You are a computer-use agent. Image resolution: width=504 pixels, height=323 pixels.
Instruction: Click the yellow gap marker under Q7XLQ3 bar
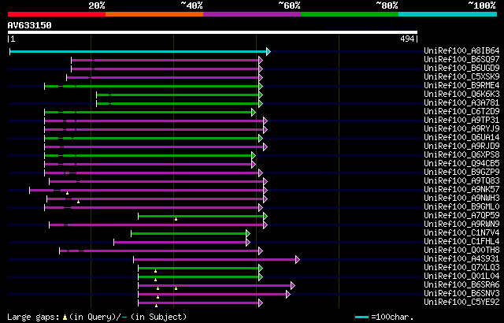point(155,271)
